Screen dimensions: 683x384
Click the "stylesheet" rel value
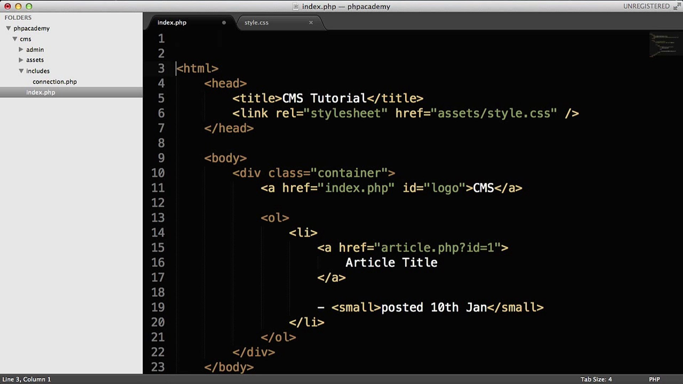345,113
